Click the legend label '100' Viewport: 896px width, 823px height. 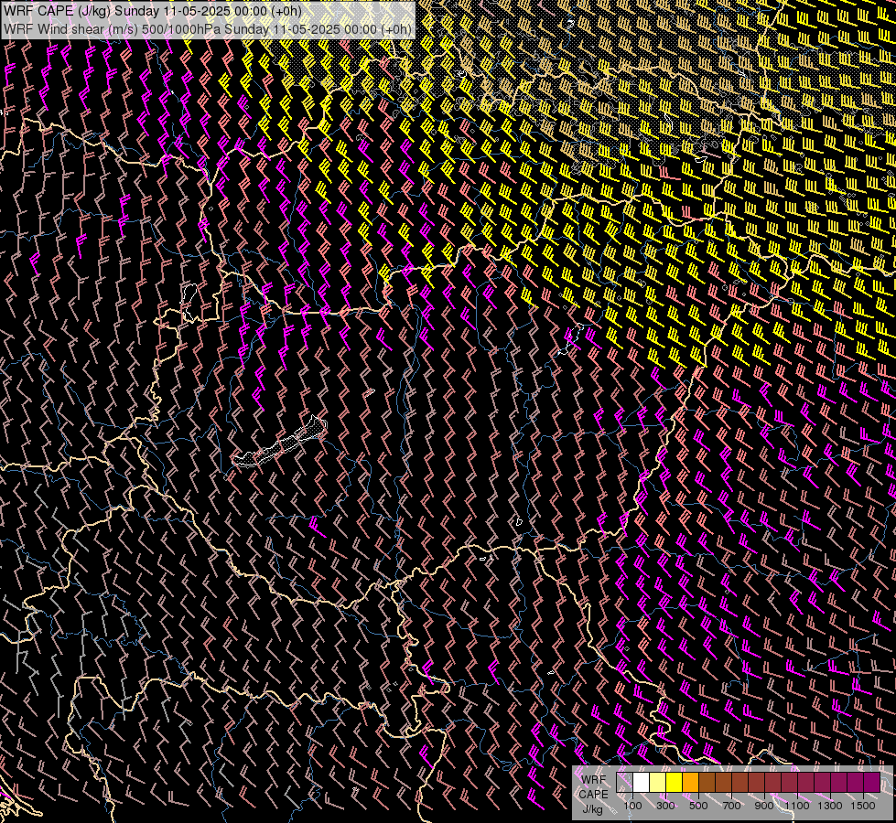632,806
